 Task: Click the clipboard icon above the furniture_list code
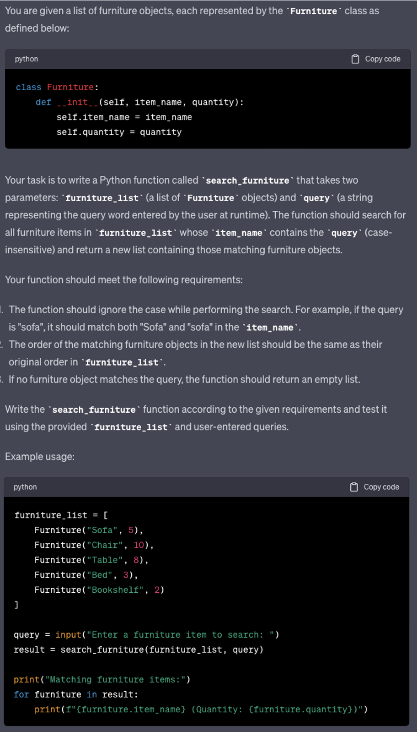pyautogui.click(x=354, y=487)
